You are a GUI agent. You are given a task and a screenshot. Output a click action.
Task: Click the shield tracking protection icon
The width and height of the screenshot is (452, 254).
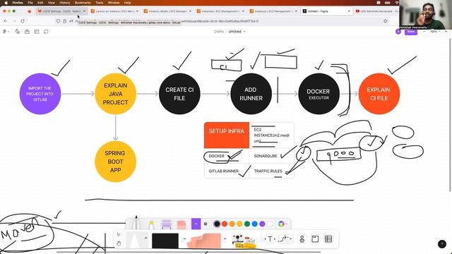[x=58, y=21]
